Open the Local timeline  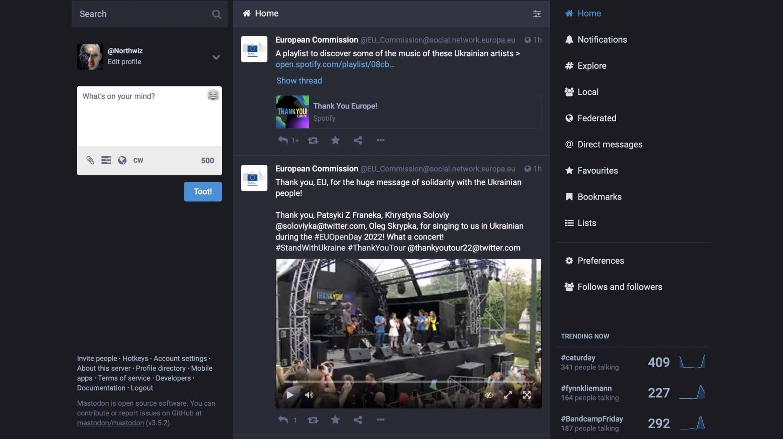[581, 92]
